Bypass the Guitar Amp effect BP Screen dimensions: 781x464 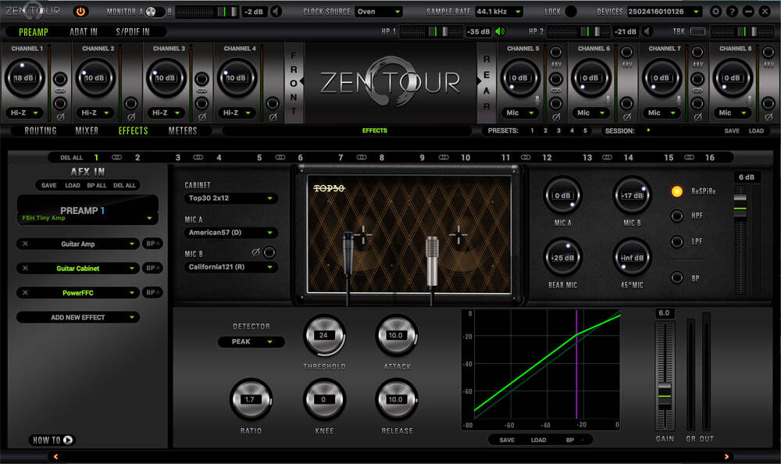[152, 244]
